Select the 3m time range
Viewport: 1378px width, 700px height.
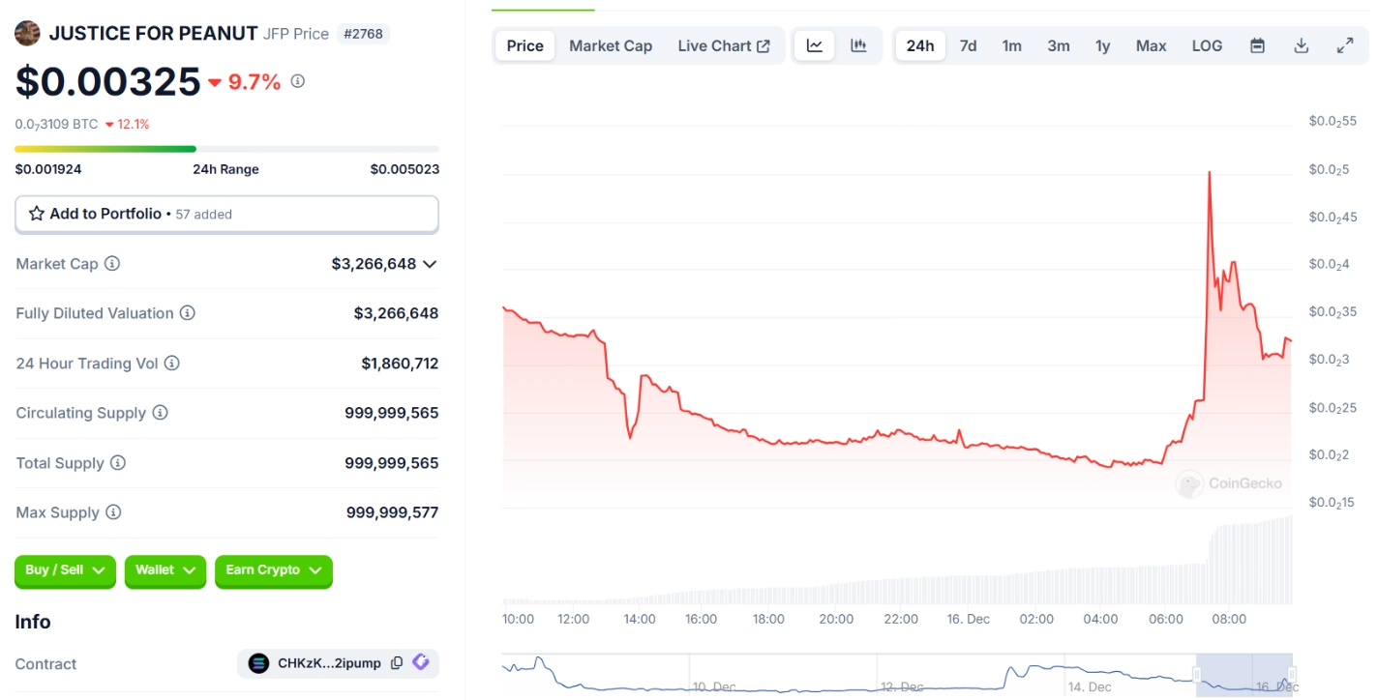1058,45
